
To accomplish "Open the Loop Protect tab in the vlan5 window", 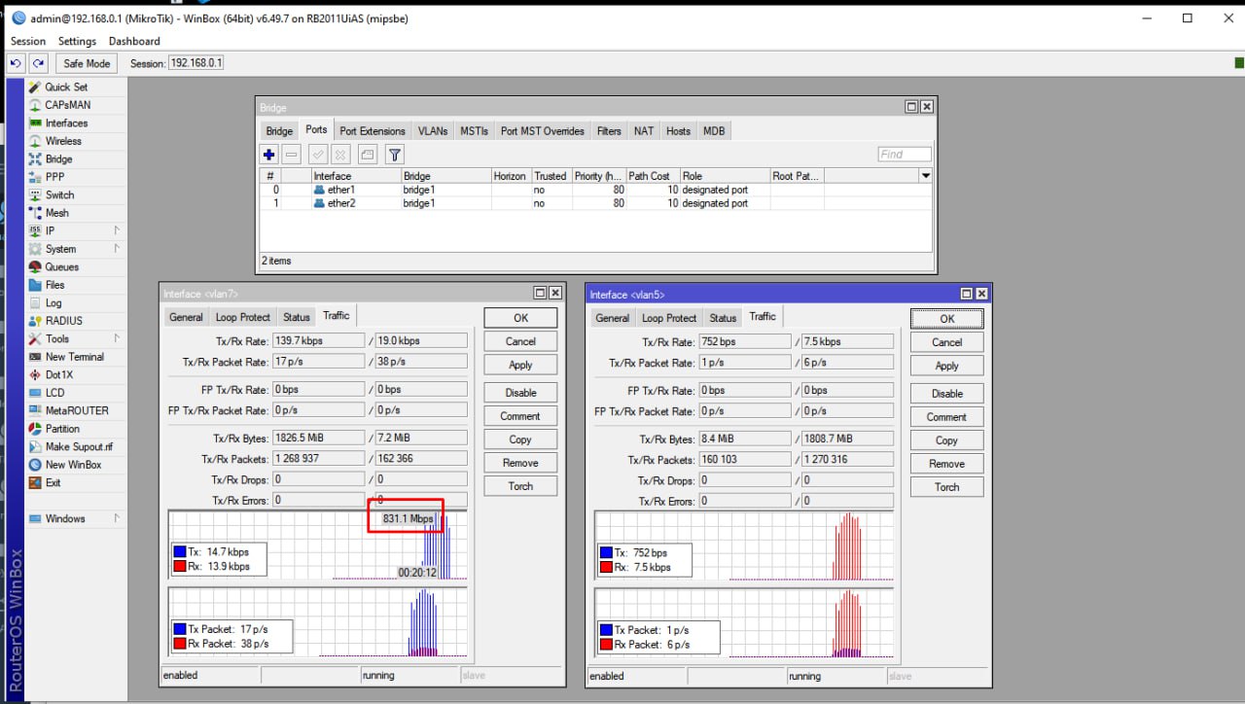I will 669,318.
